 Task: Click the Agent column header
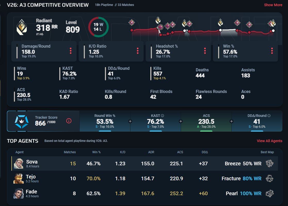[20, 152]
